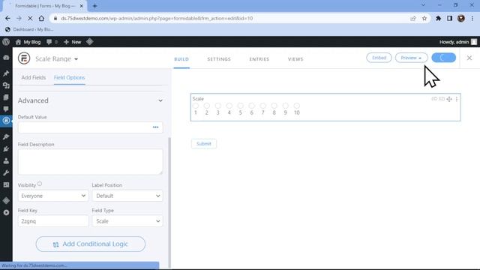
Task: Open the Scale Range form name dropdown
Action: click(57, 58)
